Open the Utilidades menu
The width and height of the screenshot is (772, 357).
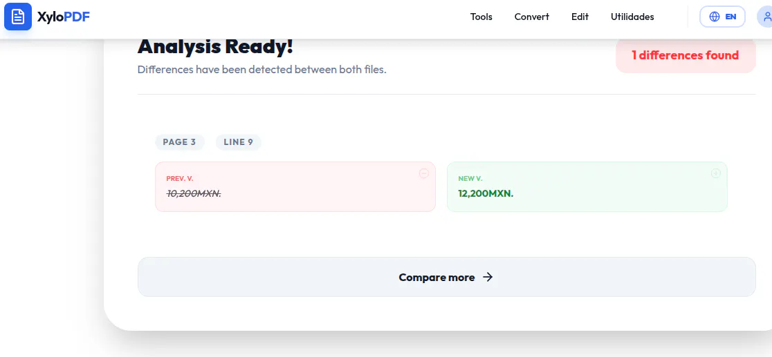(x=632, y=17)
